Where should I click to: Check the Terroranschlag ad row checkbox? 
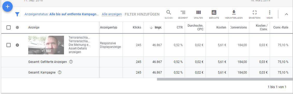pyautogui.click(x=9, y=45)
